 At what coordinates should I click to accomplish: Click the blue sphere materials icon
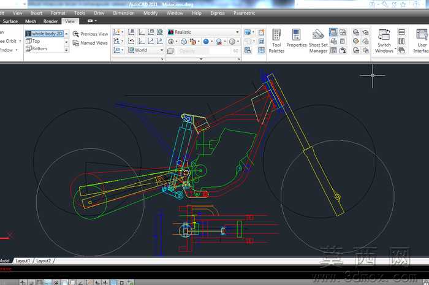point(206,42)
